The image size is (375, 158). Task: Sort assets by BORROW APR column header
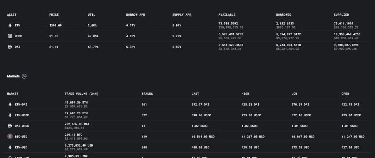(135, 15)
